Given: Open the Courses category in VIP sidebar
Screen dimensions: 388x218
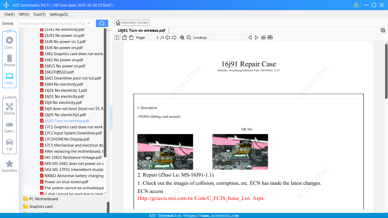Looking at the screenshot, I should pos(9,43).
